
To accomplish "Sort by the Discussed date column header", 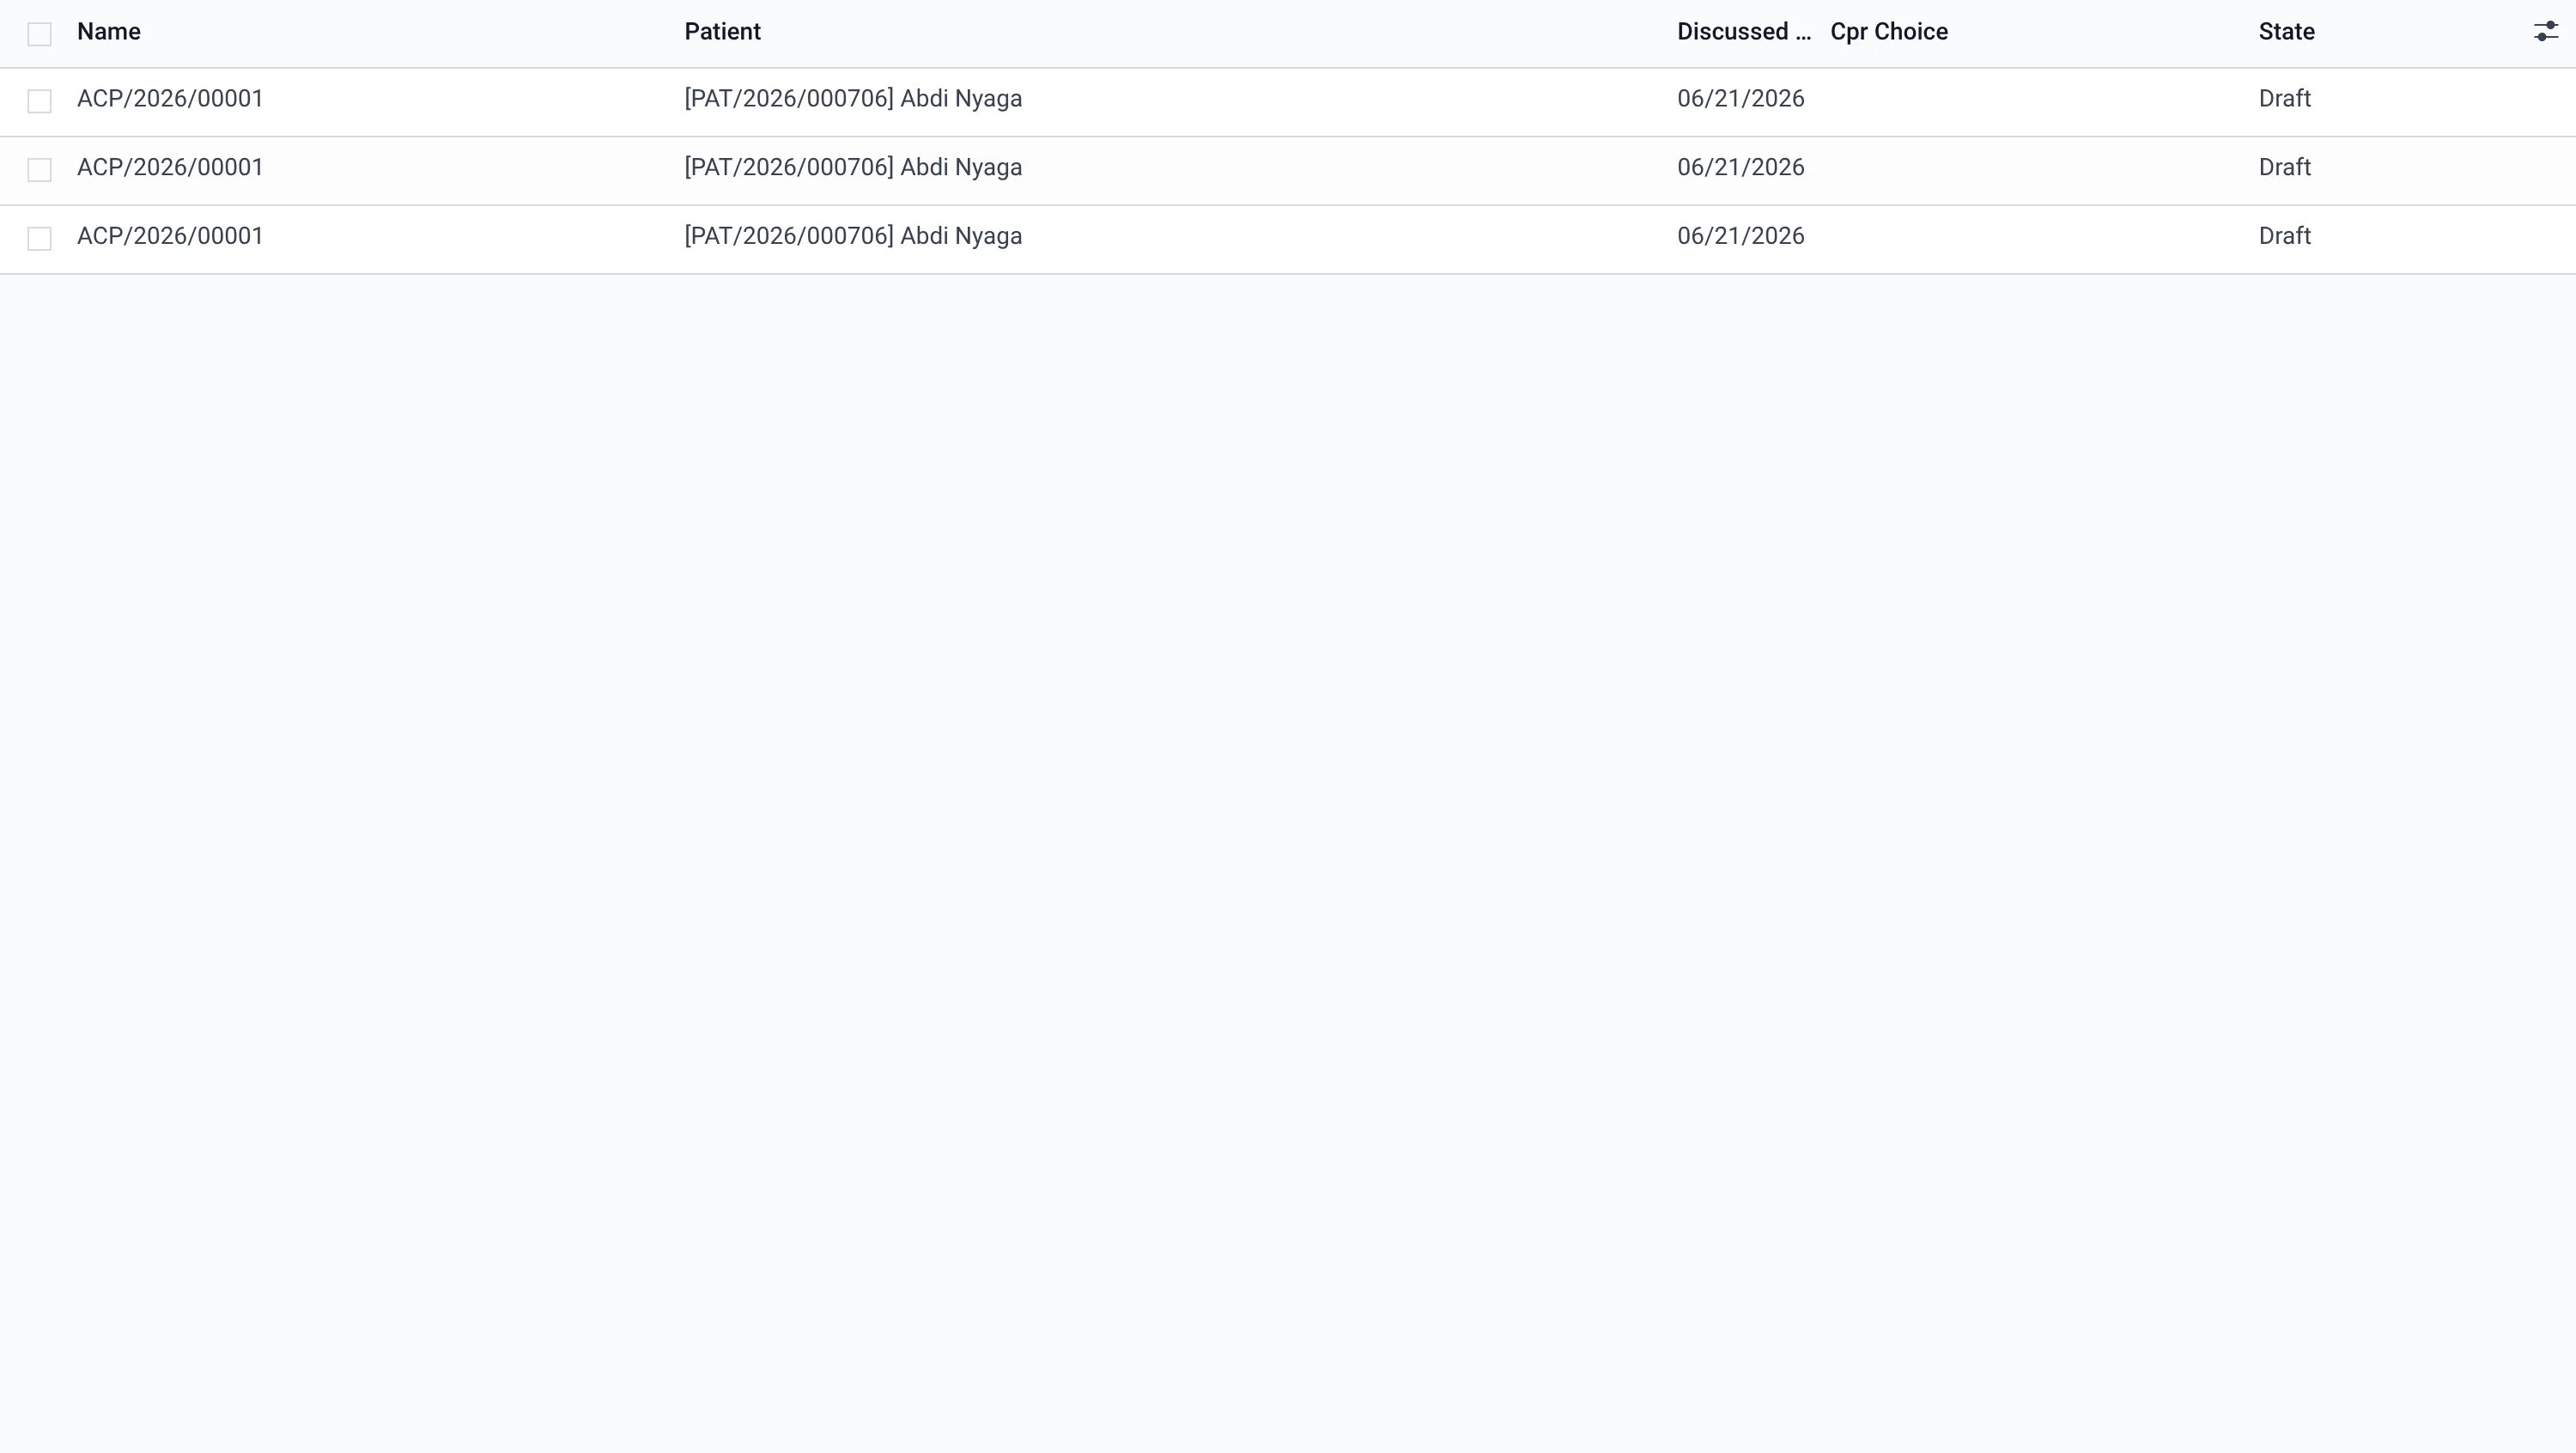I will click(x=1744, y=32).
